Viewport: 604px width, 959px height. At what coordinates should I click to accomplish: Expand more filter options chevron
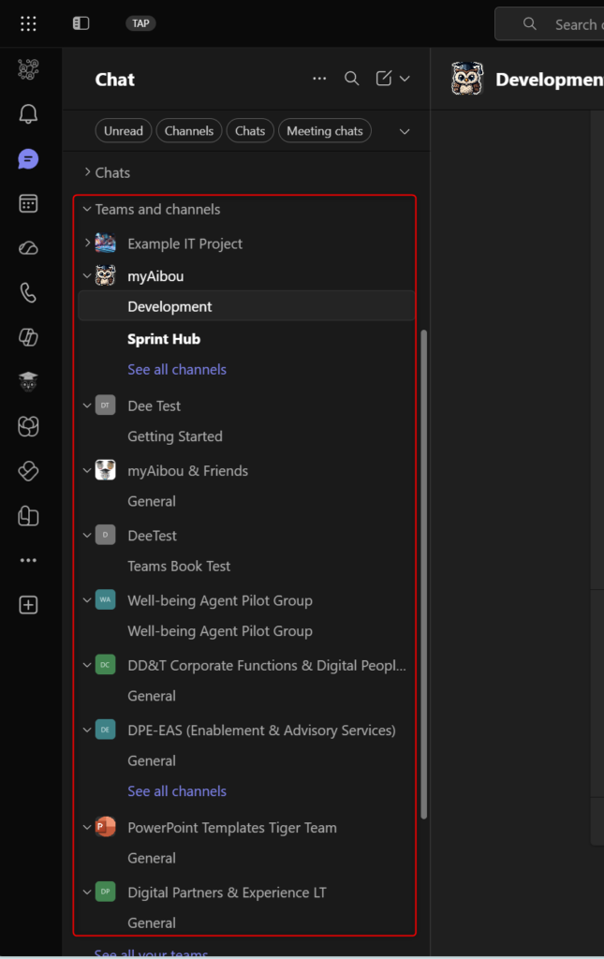tap(405, 131)
